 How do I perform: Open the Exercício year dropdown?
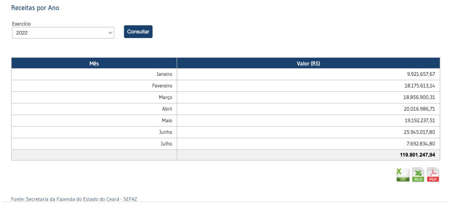pos(63,33)
